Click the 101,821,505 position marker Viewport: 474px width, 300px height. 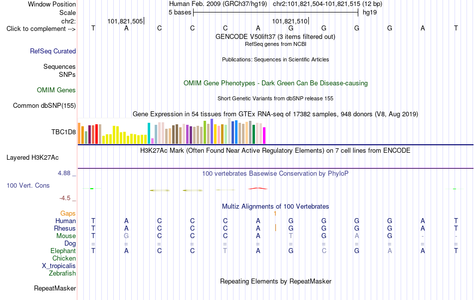pyautogui.click(x=125, y=21)
